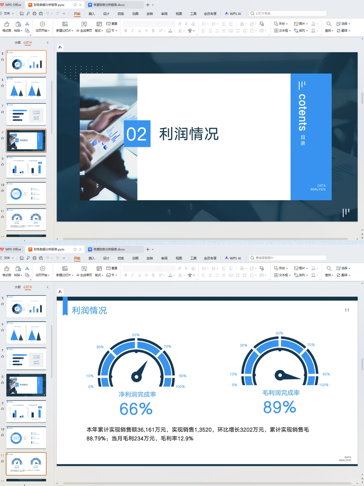Click the Print icon in top window

coord(34,13)
